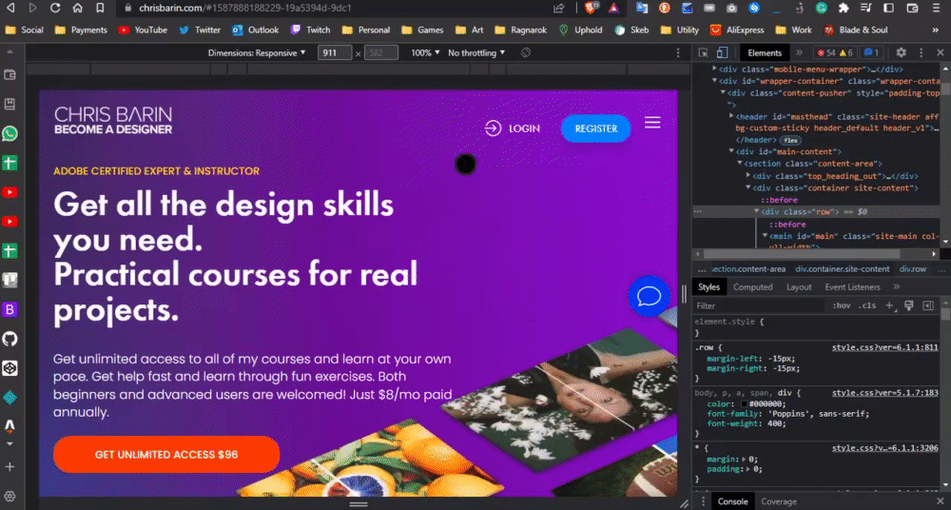The height and width of the screenshot is (510, 951).
Task: Open GitHub from the browser sidebar
Action: [10, 339]
